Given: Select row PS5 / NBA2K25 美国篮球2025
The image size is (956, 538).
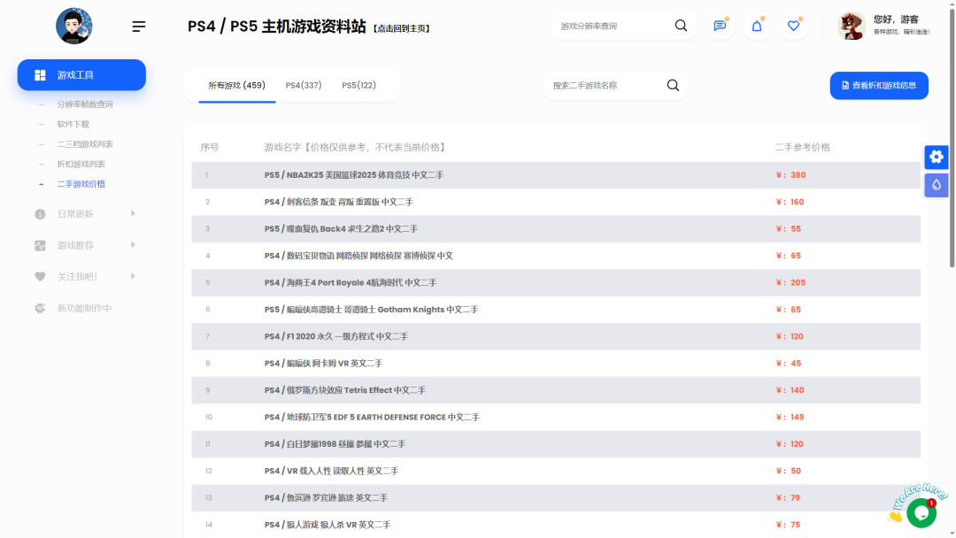Looking at the screenshot, I should [x=555, y=175].
